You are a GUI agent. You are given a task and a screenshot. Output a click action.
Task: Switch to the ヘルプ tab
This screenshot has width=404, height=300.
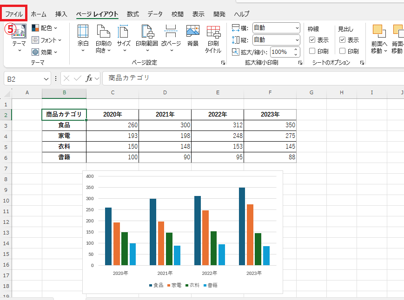coord(241,14)
